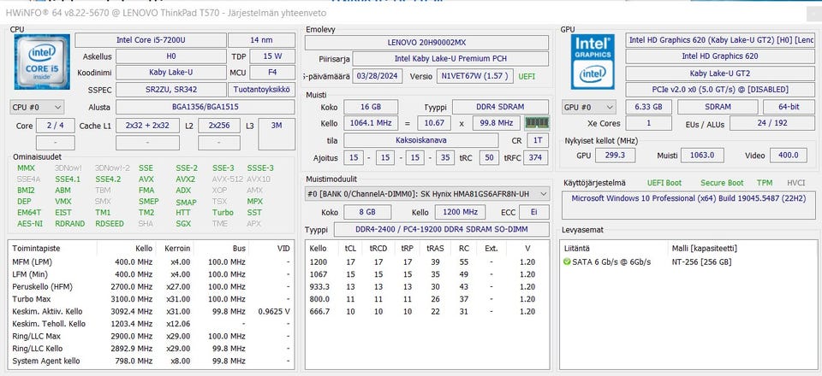Click the N1VET67W (1.57) version field

(475, 76)
